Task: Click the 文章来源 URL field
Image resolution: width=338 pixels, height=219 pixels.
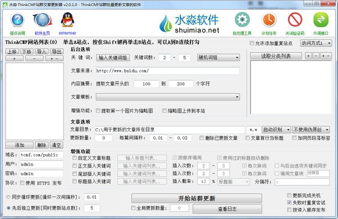Action: [x=168, y=71]
